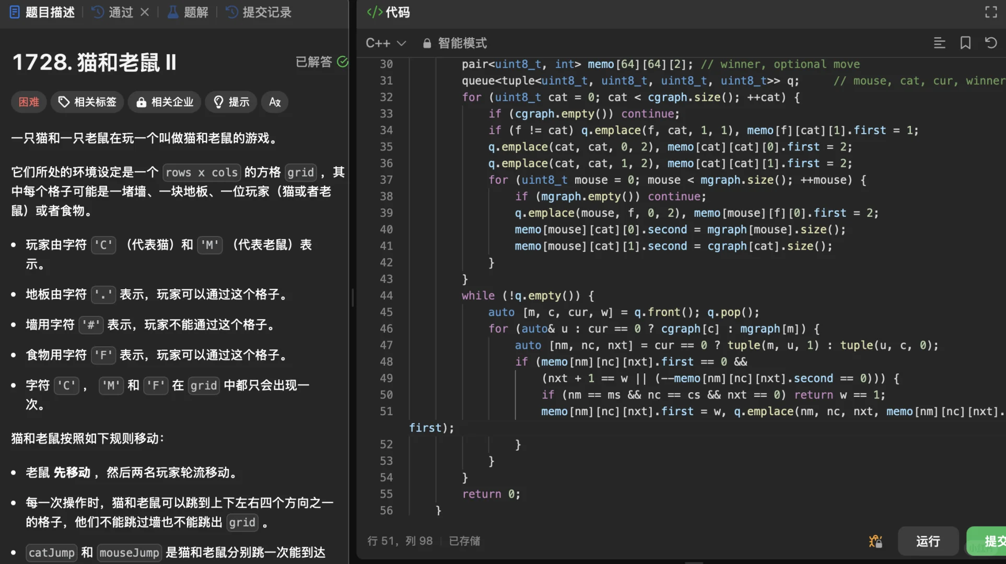Expand the 相关标签 tags section
Image resolution: width=1006 pixels, height=564 pixels.
87,102
